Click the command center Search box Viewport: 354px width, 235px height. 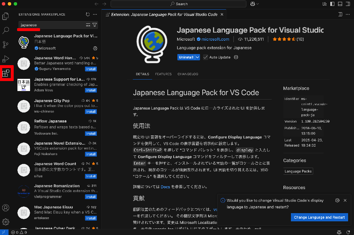tap(178, 4)
